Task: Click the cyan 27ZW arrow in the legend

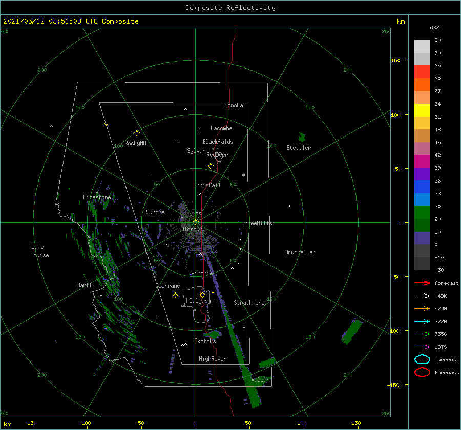Action: pyautogui.click(x=422, y=322)
